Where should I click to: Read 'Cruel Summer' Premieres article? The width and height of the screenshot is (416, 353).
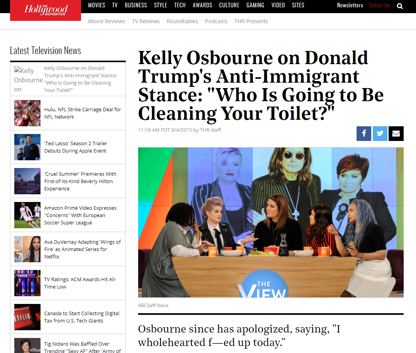[80, 181]
